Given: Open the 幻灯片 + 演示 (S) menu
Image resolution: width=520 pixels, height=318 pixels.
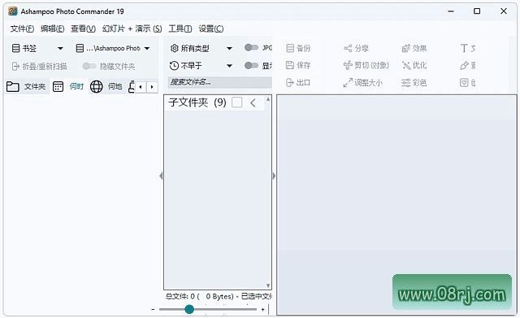Looking at the screenshot, I should 132,29.
